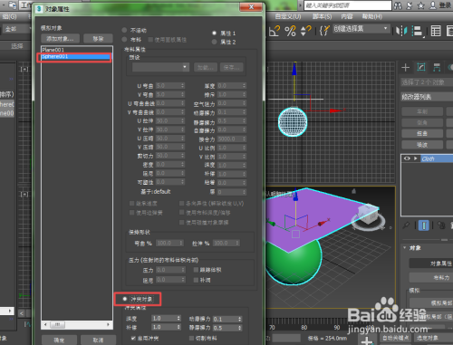
Task: Select the 属性 2 radio button
Action: 215,42
